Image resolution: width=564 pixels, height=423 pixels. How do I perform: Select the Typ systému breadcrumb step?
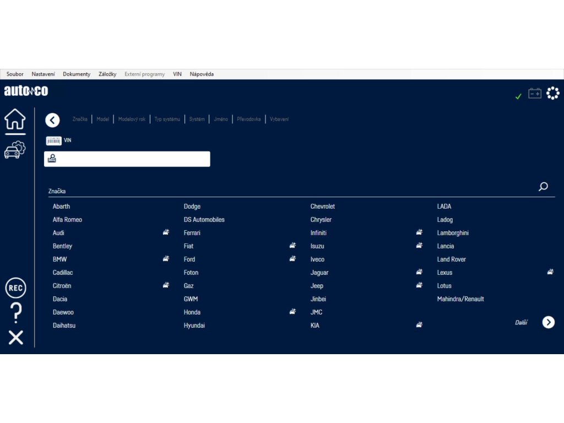click(x=167, y=119)
